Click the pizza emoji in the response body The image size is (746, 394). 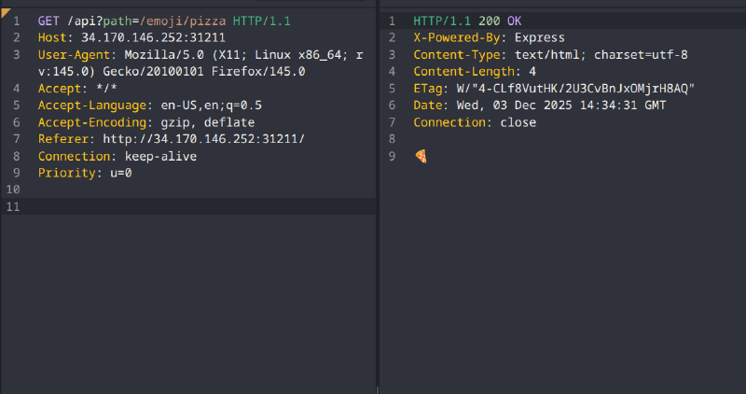point(421,157)
